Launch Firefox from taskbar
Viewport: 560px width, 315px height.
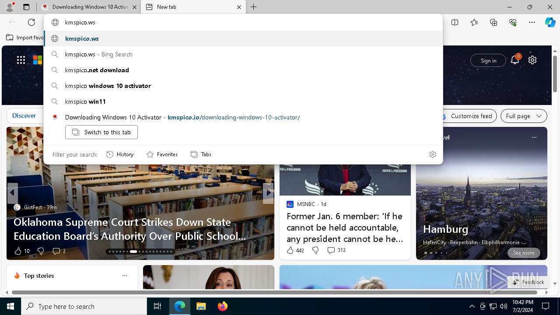coord(222,306)
